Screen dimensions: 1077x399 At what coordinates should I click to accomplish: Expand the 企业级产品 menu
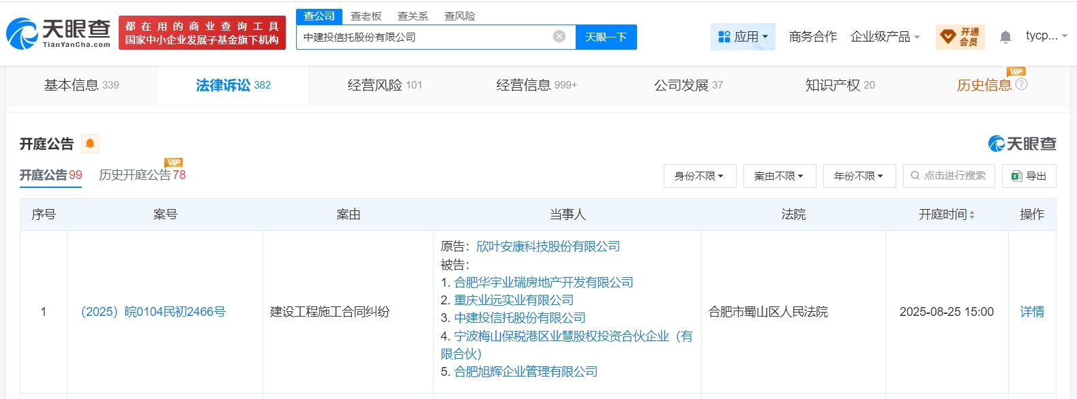click(885, 37)
